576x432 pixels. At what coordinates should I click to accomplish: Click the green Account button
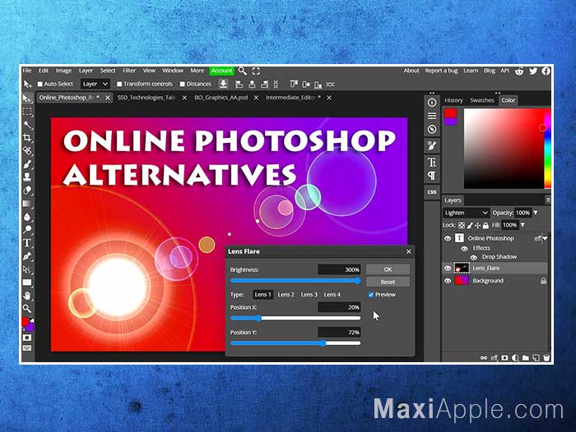pos(221,71)
